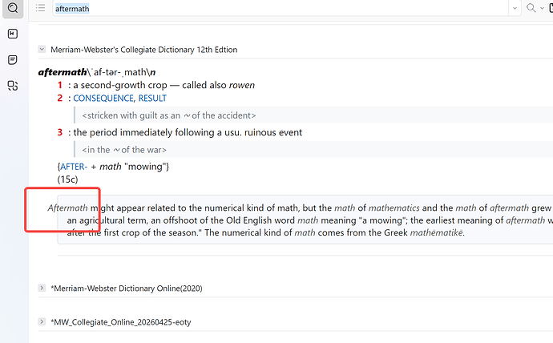The height and width of the screenshot is (343, 553).
Task: Click the search field containing aftermath
Action: (281, 9)
